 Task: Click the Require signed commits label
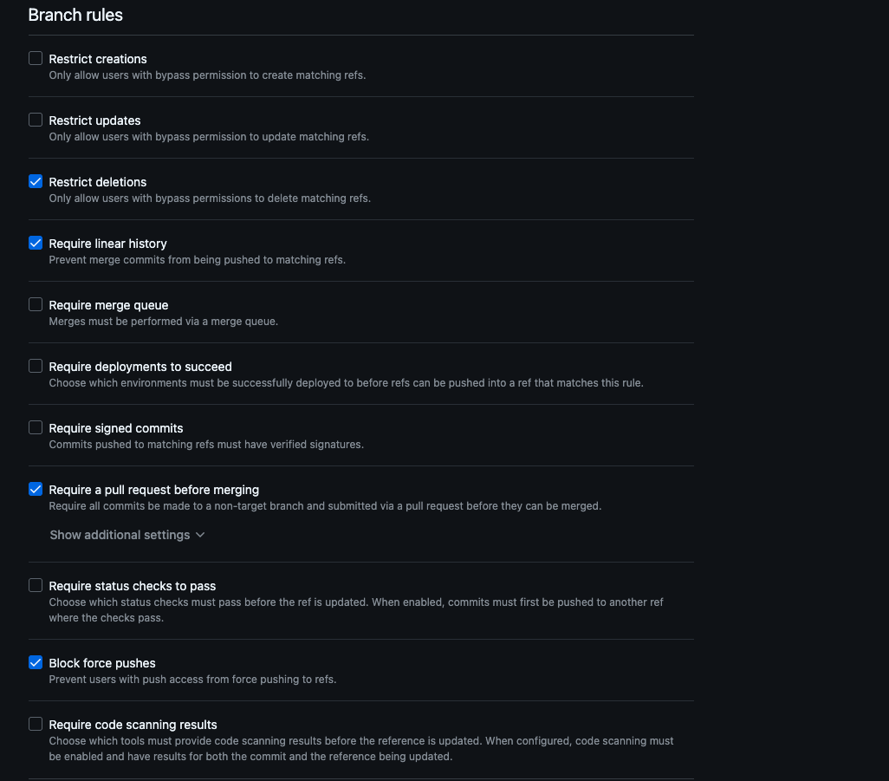click(116, 428)
